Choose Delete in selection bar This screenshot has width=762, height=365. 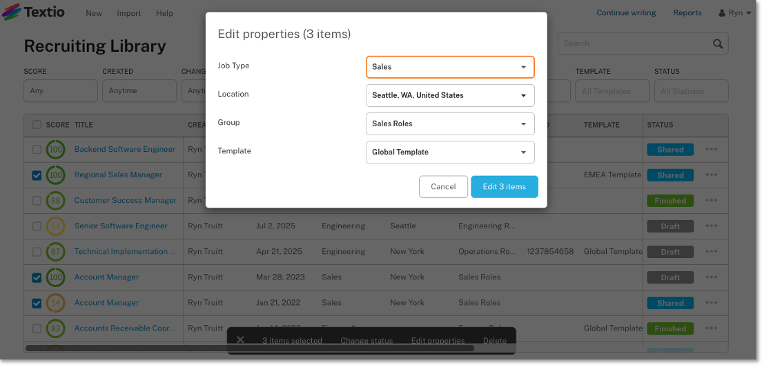pyautogui.click(x=495, y=341)
